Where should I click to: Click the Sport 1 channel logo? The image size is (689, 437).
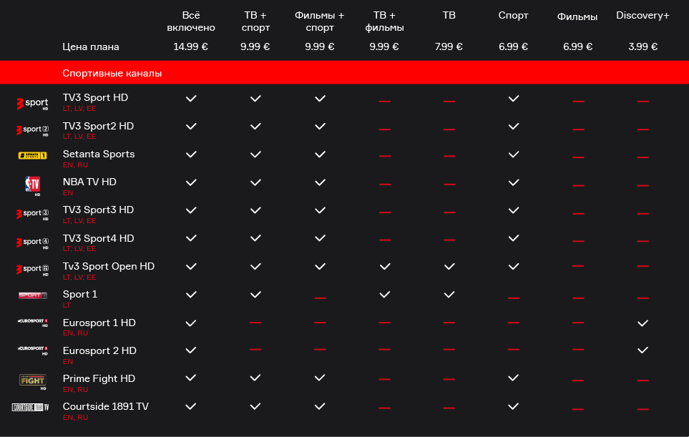coord(32,295)
